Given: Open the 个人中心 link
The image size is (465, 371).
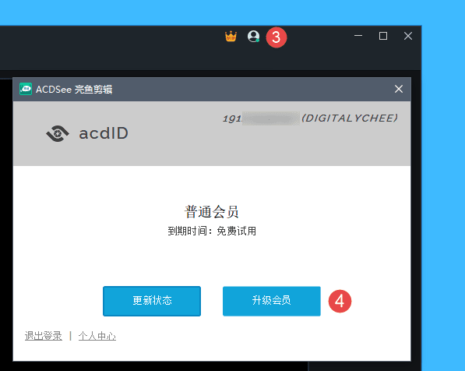Looking at the screenshot, I should (97, 336).
